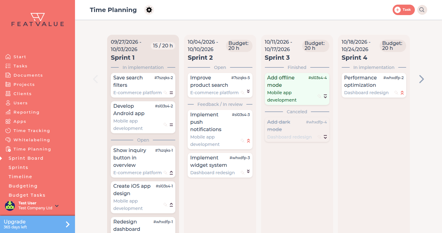Expand the Test User account dropdown
The width and height of the screenshot is (442, 233).
[57, 206]
